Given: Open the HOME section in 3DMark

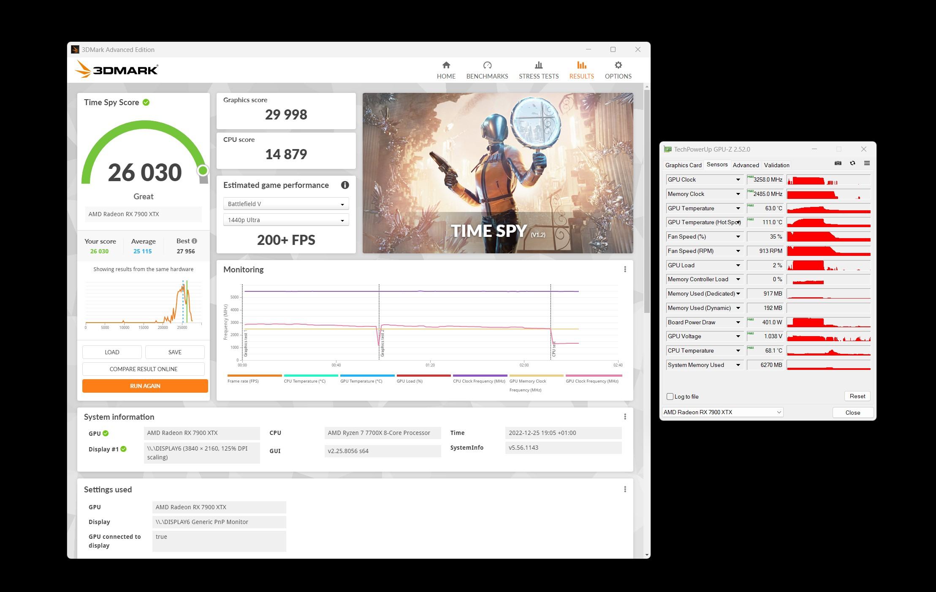Looking at the screenshot, I should tap(446, 70).
